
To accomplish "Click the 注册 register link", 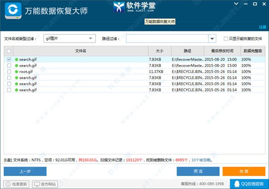I will point(262,27).
